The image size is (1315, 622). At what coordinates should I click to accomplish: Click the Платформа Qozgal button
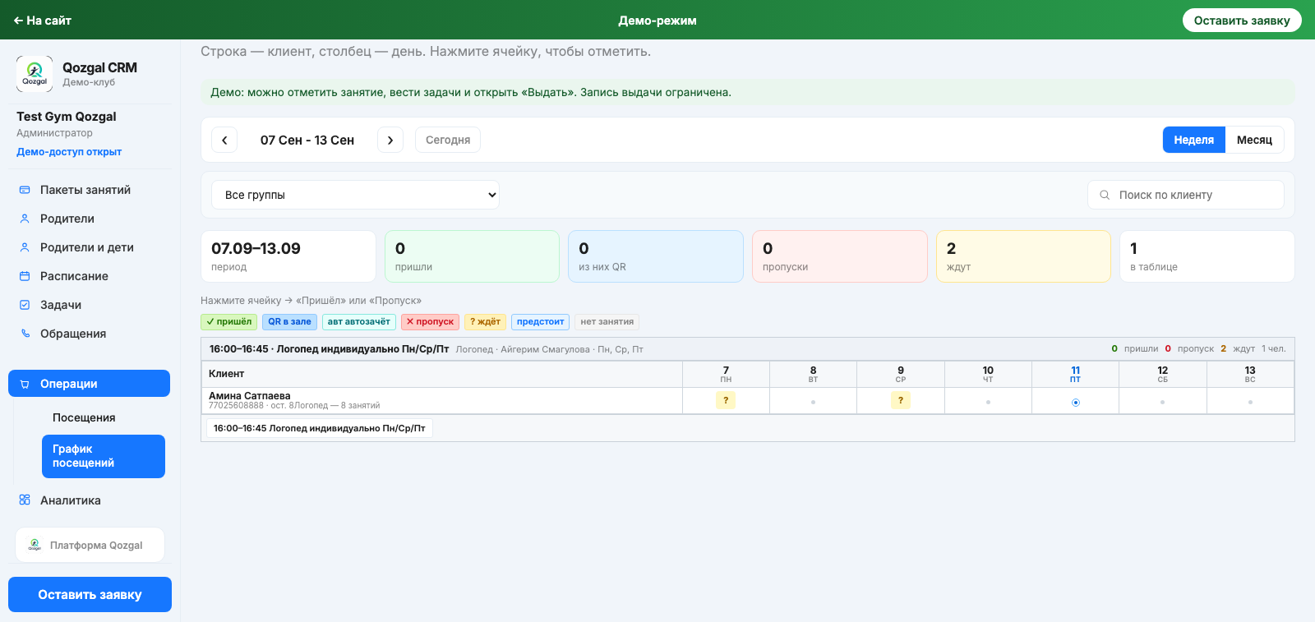coord(90,545)
